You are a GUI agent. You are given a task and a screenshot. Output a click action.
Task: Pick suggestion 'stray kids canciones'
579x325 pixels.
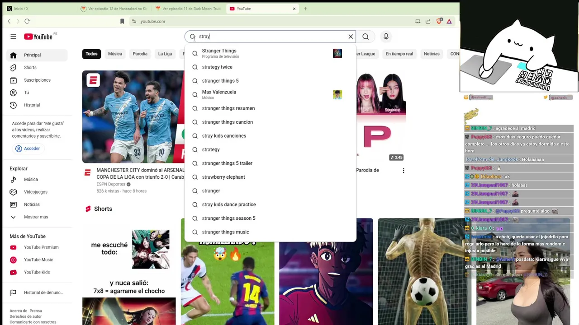pos(270,136)
